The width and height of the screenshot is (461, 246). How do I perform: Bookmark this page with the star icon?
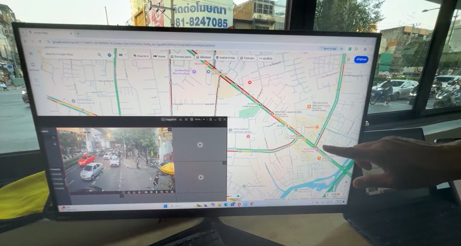click(x=342, y=49)
